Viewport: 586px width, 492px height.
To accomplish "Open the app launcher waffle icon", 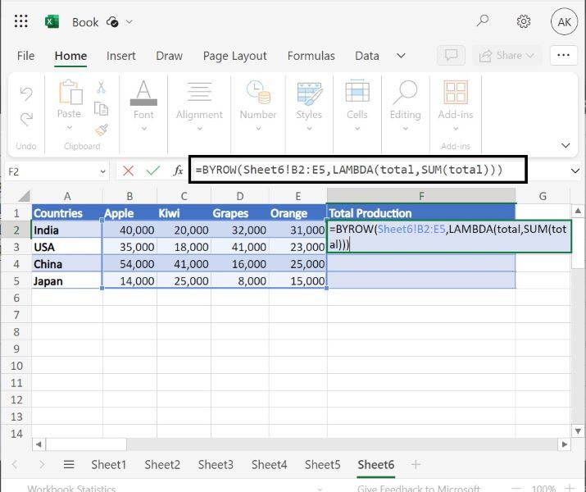I will coord(21,22).
